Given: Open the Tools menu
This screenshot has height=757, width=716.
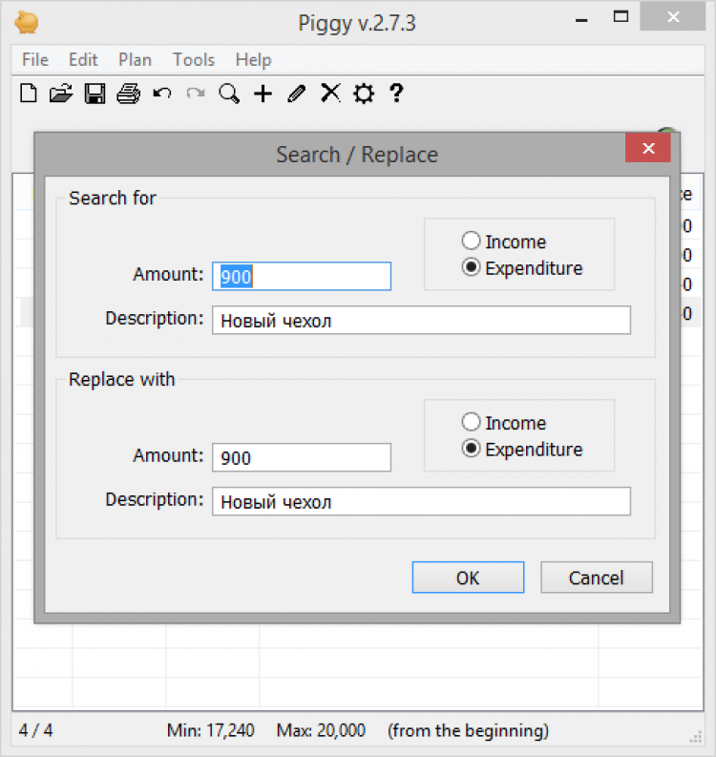Looking at the screenshot, I should point(194,60).
